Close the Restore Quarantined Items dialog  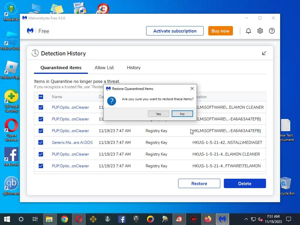tap(192, 88)
